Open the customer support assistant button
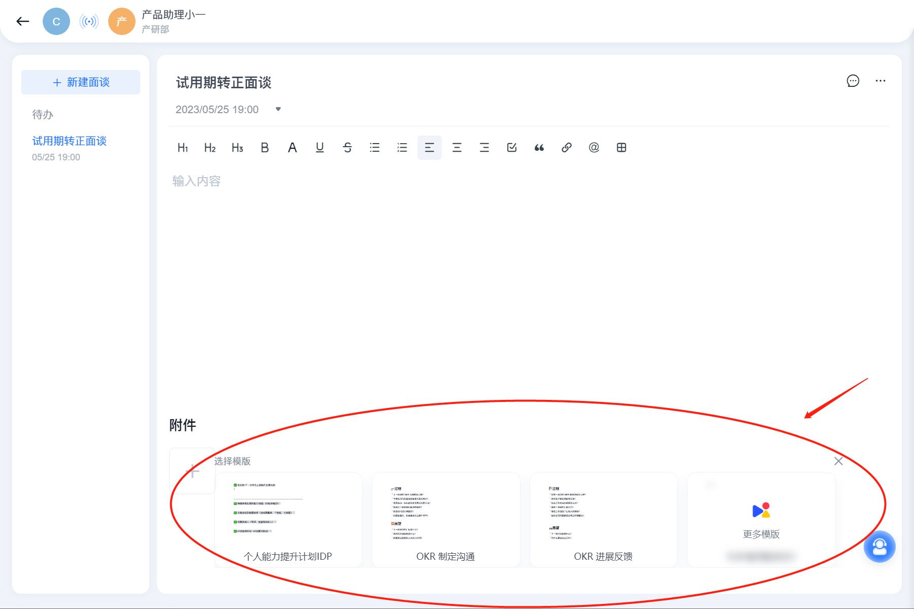 click(x=879, y=547)
